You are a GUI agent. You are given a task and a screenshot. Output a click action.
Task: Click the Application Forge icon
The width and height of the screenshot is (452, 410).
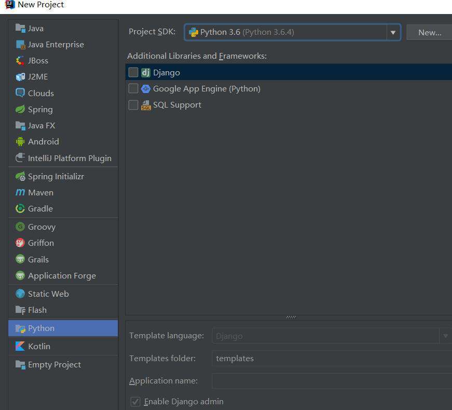(x=20, y=275)
